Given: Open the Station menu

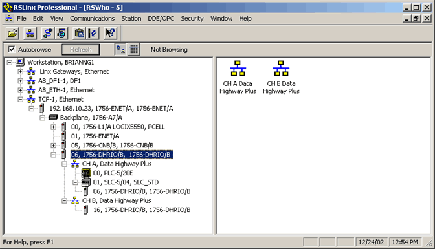Looking at the screenshot, I should (131, 19).
